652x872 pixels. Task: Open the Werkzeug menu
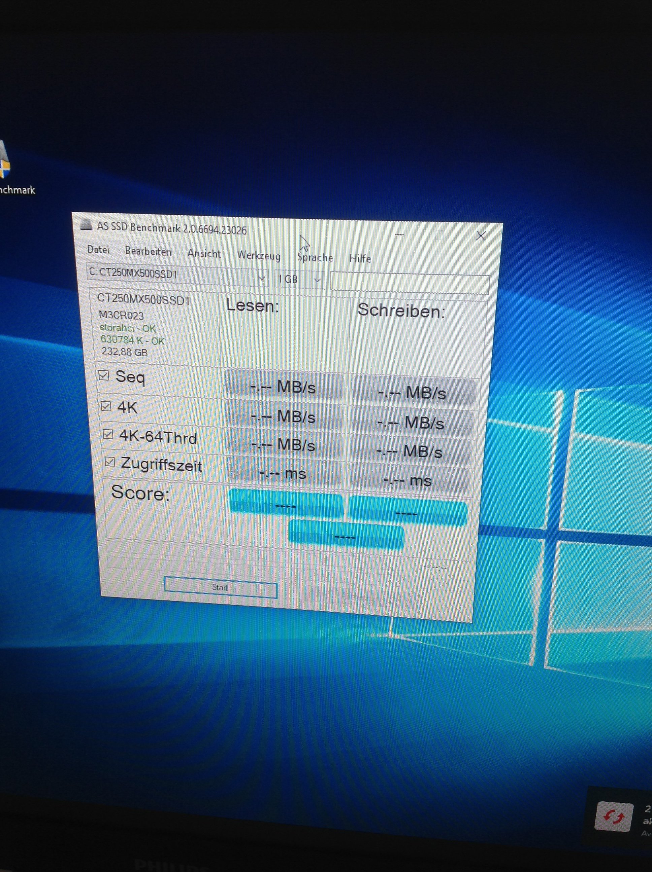click(x=259, y=255)
